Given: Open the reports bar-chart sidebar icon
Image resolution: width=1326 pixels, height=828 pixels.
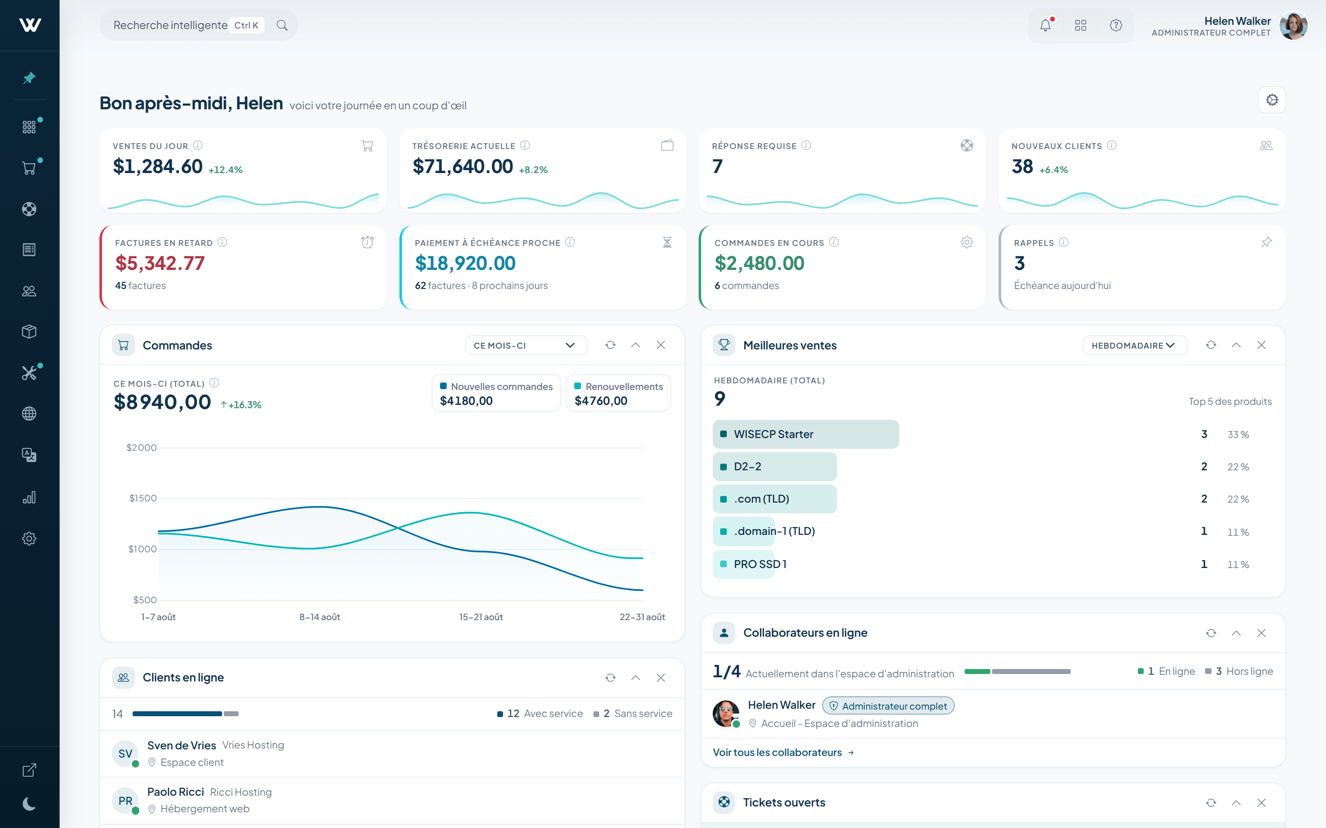Looking at the screenshot, I should click(x=29, y=497).
